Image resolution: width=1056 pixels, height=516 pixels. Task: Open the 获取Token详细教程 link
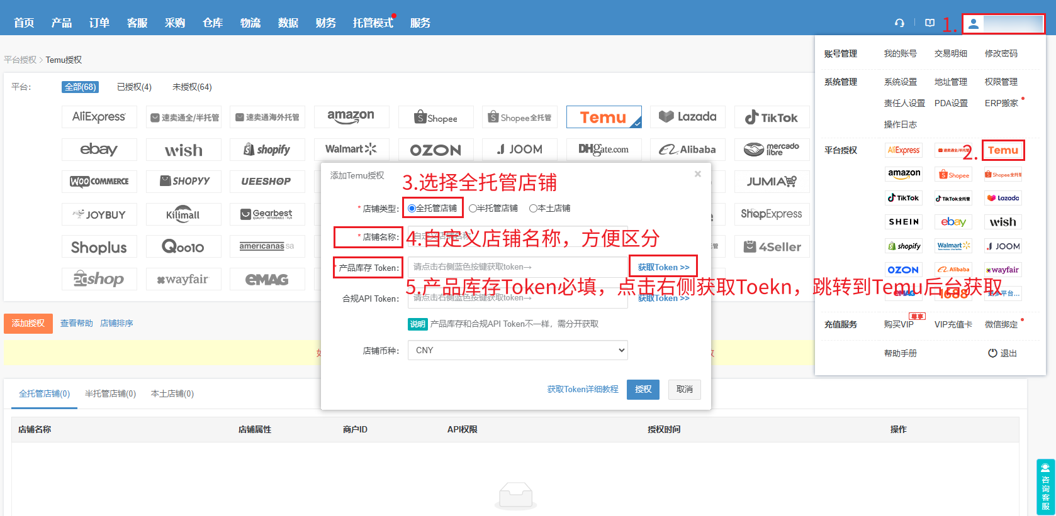(583, 390)
